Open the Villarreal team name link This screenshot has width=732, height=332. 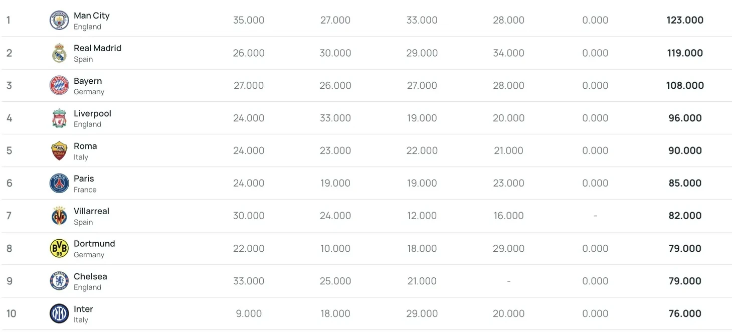click(91, 211)
